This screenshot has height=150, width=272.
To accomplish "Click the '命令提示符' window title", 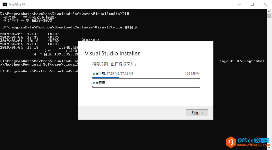I will (17, 5).
